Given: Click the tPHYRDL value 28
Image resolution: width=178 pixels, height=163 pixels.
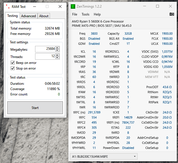Looking at the screenshot, I should (x=128, y=143).
